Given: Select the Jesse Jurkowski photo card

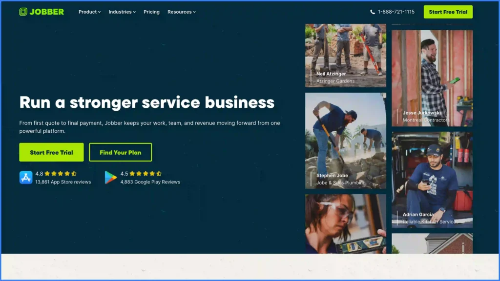Looking at the screenshot, I should [432, 79].
